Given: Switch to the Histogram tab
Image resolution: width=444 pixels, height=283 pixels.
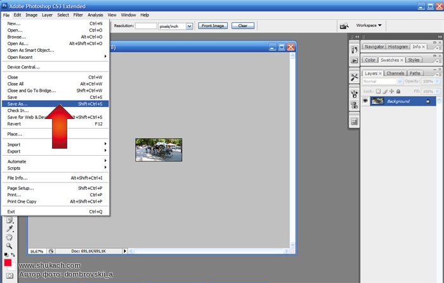Looking at the screenshot, I should point(398,47).
